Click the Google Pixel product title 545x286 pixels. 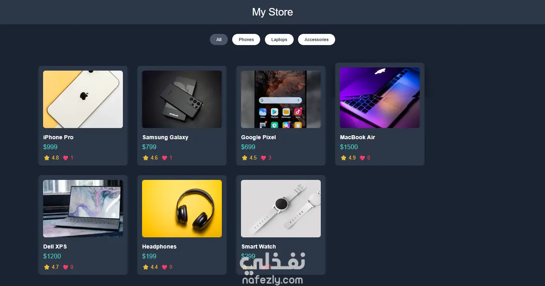click(x=259, y=137)
